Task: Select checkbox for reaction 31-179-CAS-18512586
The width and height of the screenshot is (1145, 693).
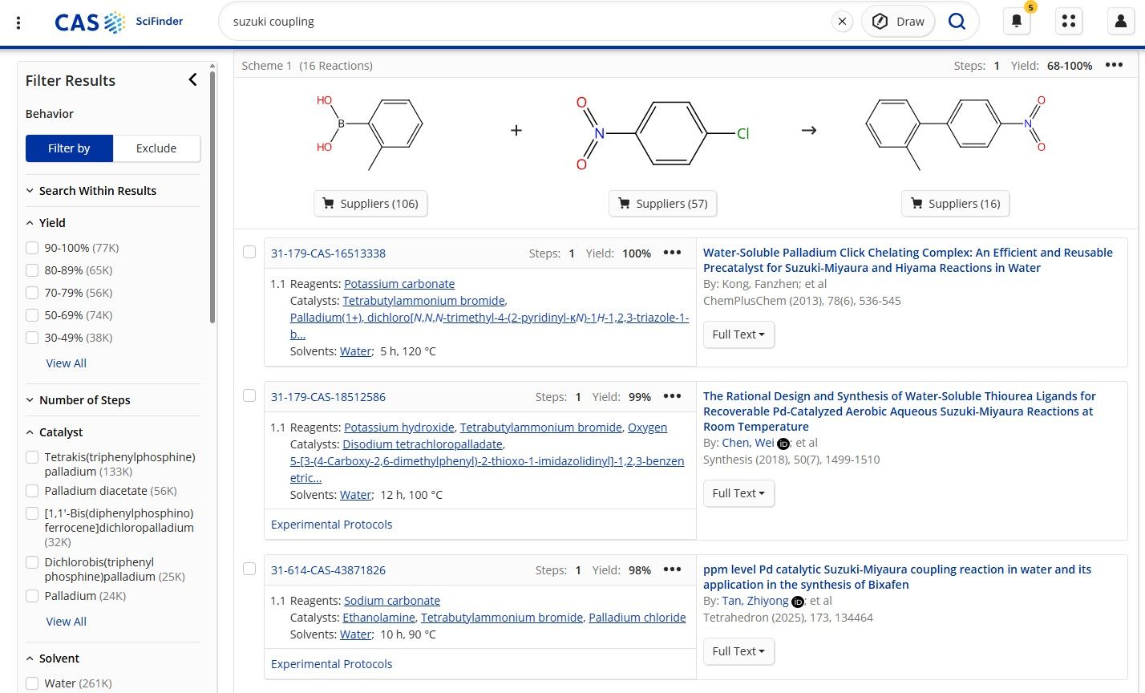Action: click(249, 395)
